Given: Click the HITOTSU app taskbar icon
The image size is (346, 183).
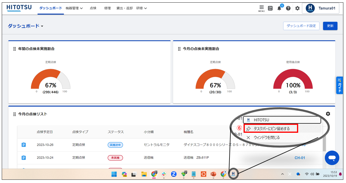Looking at the screenshot, I should click(x=233, y=174).
